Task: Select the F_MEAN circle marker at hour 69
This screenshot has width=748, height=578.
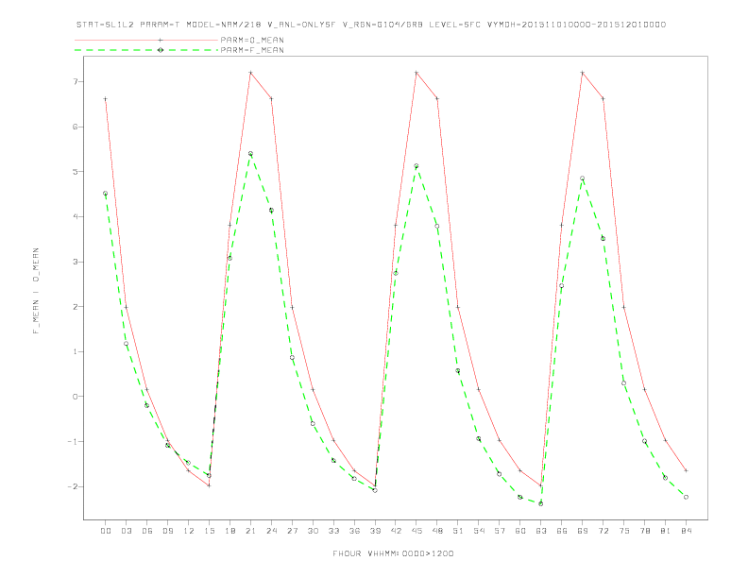Action: (583, 178)
